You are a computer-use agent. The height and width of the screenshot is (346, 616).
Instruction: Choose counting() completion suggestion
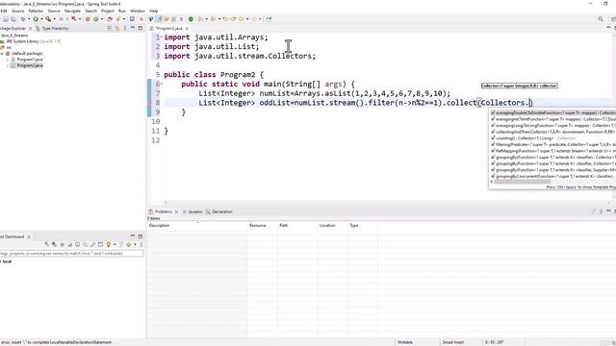tap(552, 138)
